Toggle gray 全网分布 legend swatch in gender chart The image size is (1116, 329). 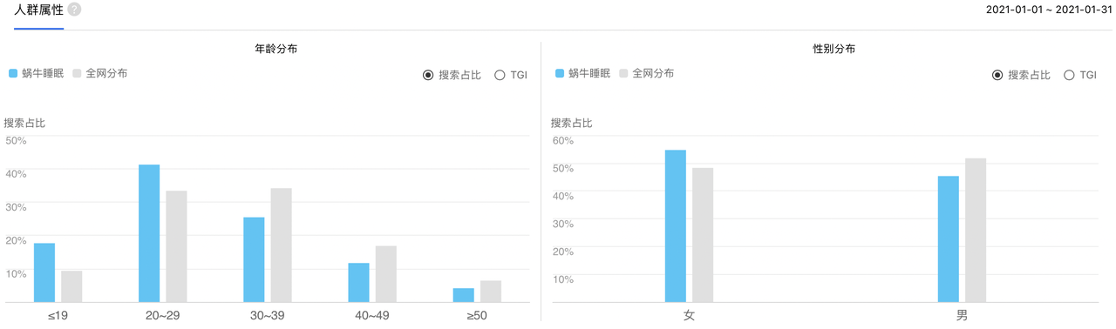pyautogui.click(x=623, y=74)
